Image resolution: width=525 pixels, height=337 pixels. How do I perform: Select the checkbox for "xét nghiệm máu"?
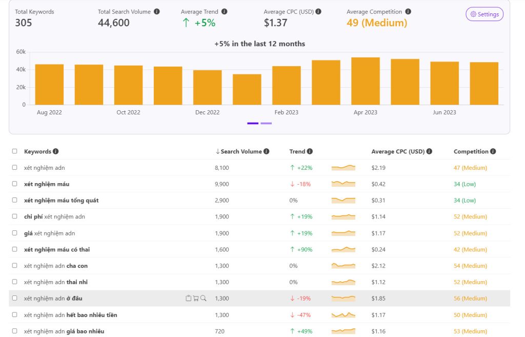pyautogui.click(x=14, y=184)
